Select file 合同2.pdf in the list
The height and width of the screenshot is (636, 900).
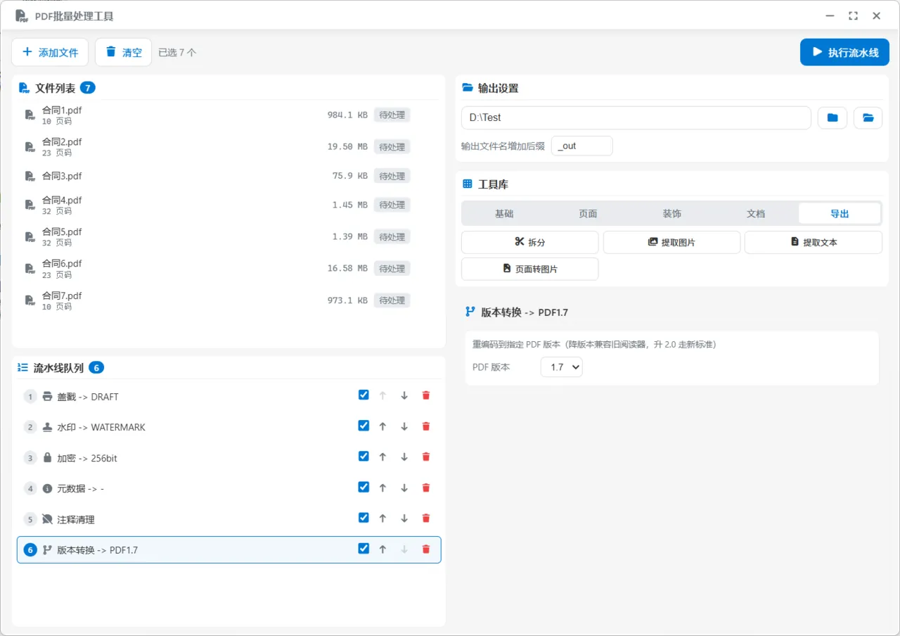click(x=229, y=146)
